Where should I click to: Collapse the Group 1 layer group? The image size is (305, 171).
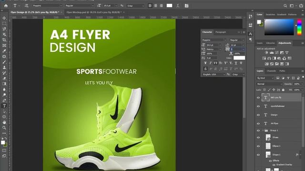[x=263, y=131]
